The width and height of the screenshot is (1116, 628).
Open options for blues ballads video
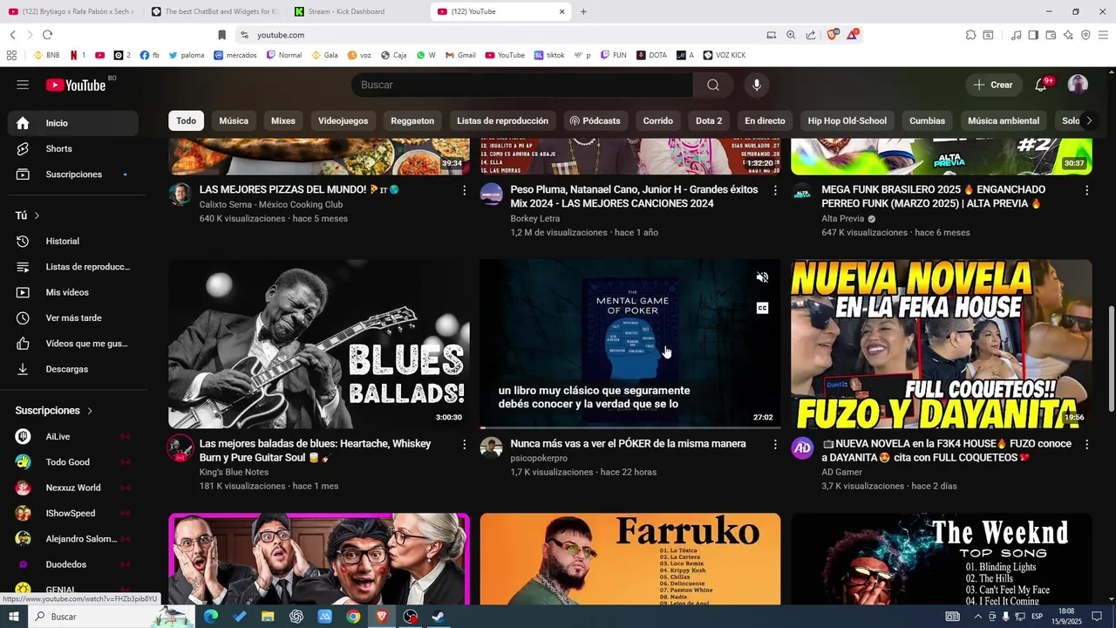pyautogui.click(x=464, y=445)
